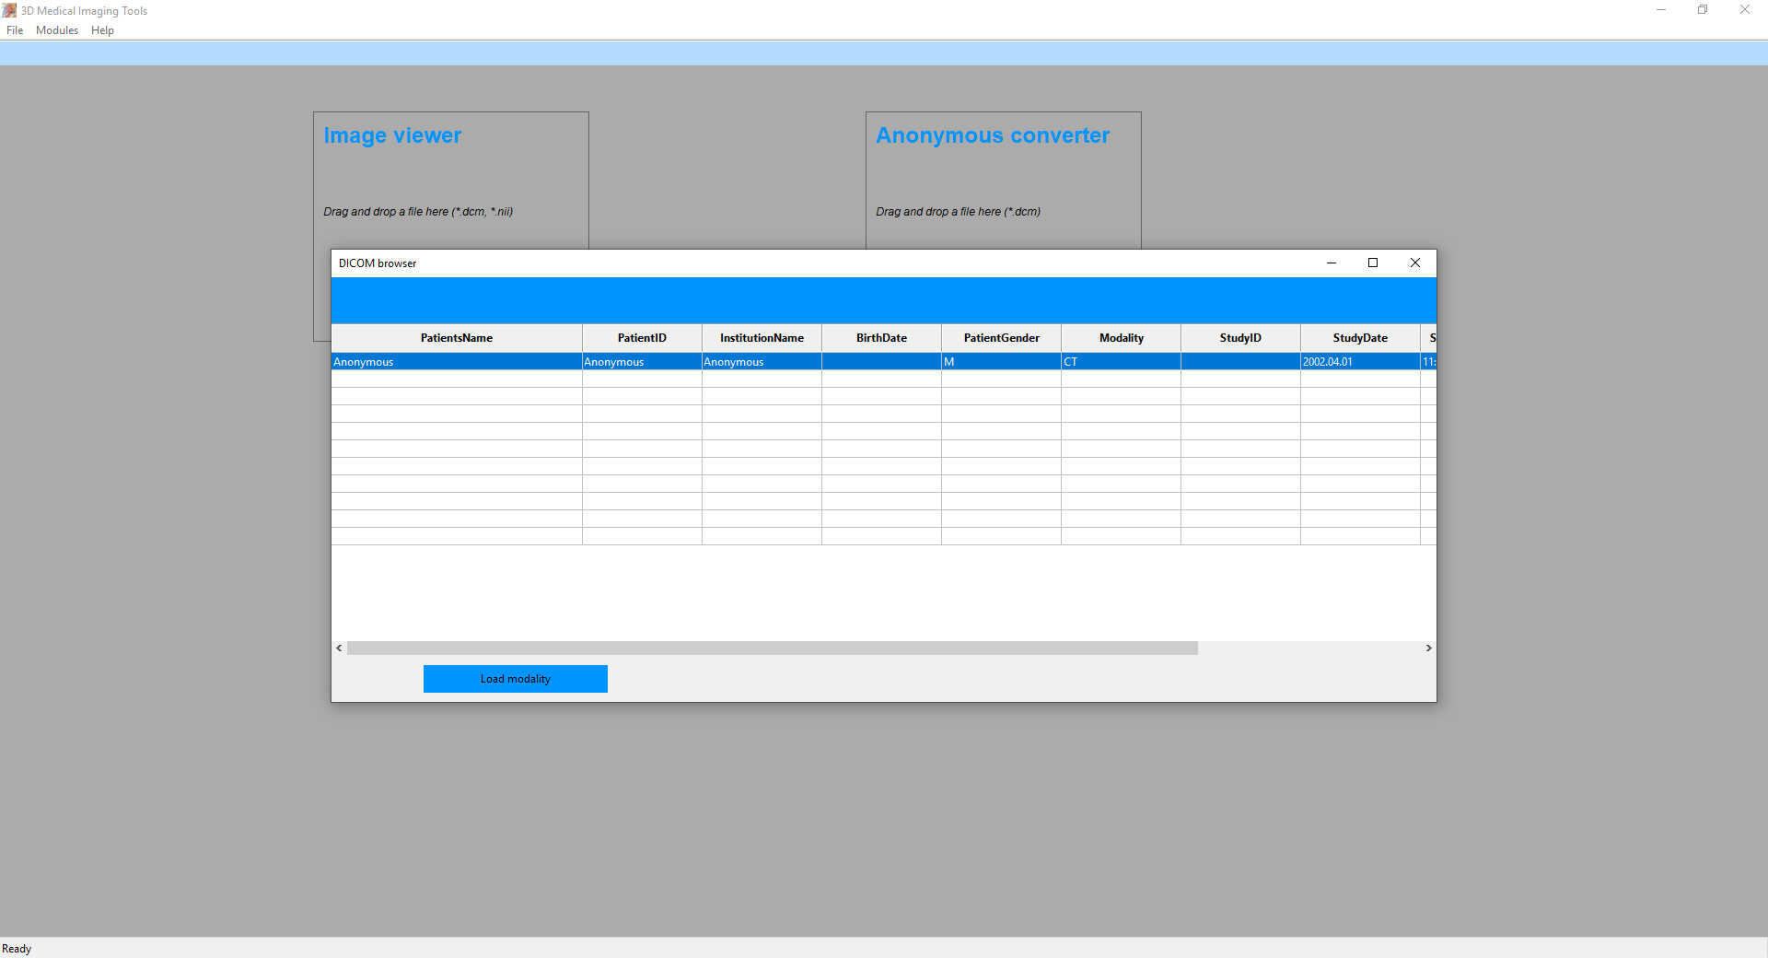Sort by PatientsName column header
The image size is (1768, 958).
click(x=457, y=338)
